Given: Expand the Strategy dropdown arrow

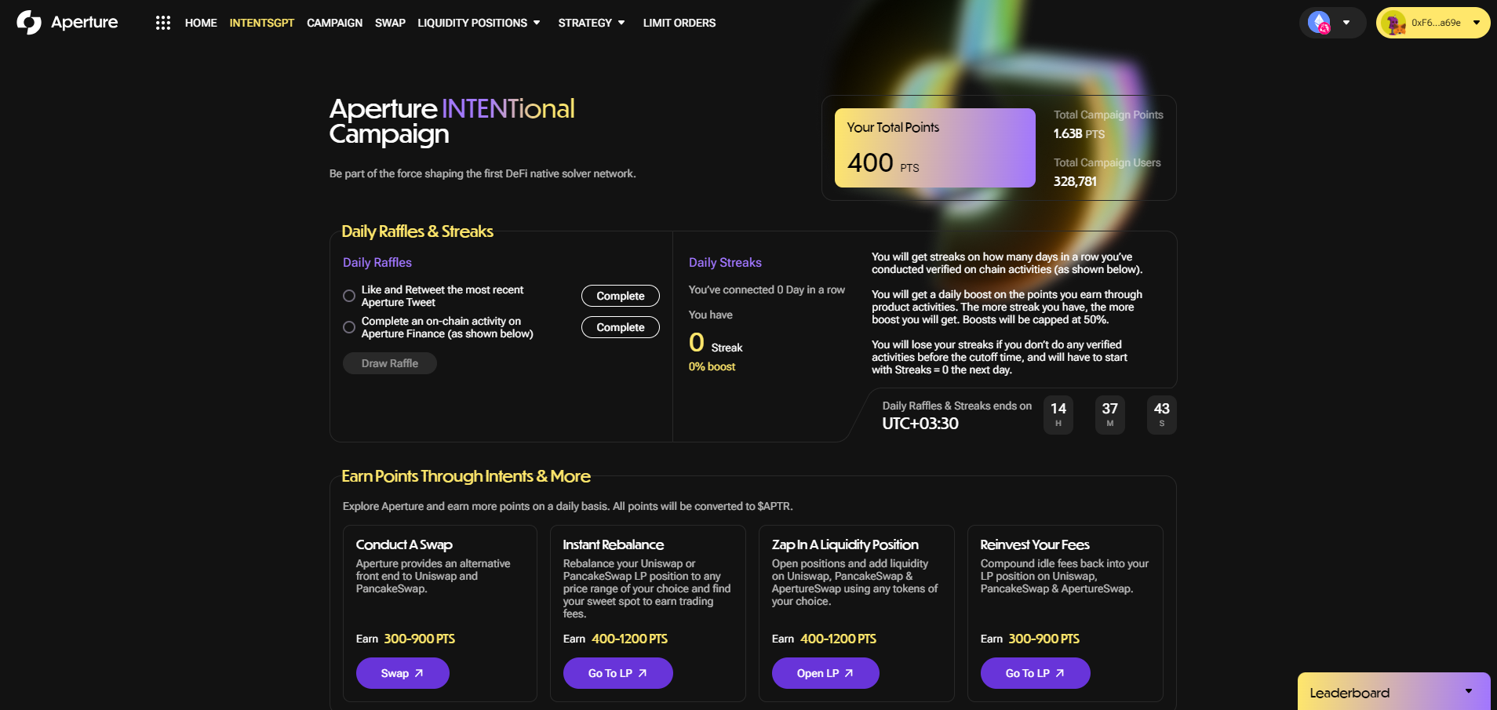Looking at the screenshot, I should pos(621,23).
